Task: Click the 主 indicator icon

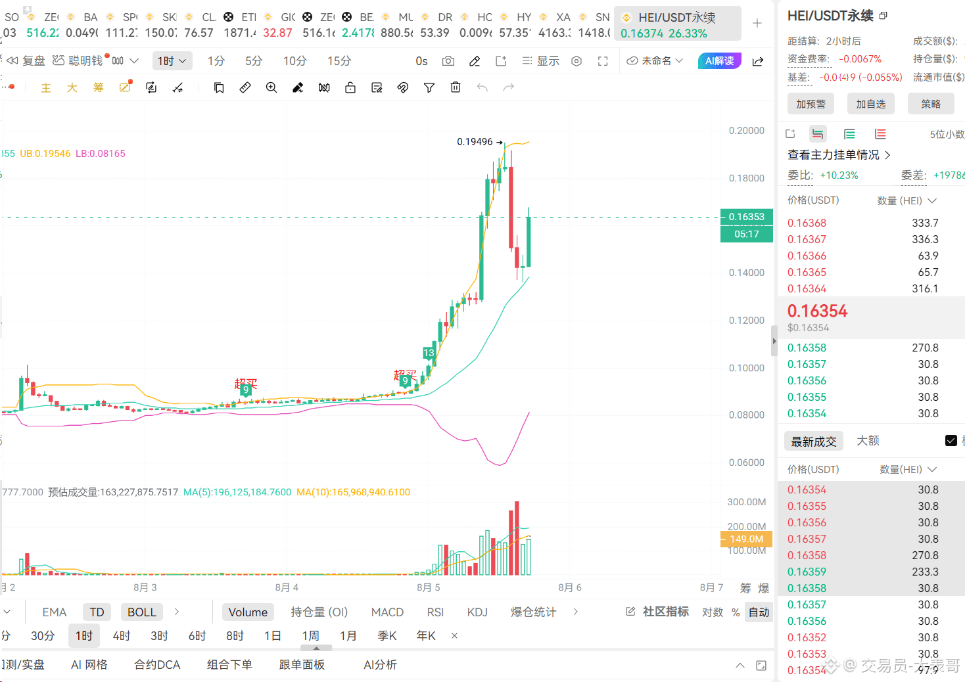Action: [46, 87]
